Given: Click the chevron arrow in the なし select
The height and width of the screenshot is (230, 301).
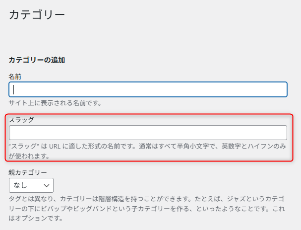Looking at the screenshot, I should (x=47, y=185).
